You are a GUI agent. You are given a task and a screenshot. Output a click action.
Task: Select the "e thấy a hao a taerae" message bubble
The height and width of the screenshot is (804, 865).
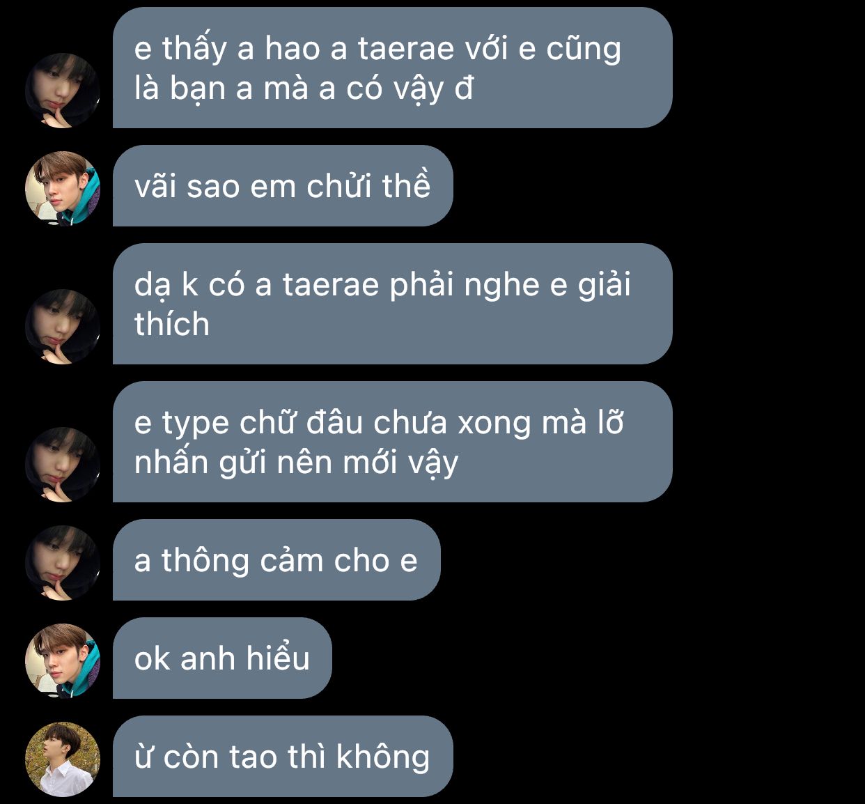pos(392,68)
